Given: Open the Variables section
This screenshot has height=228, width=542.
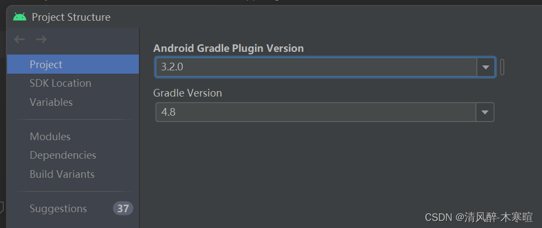Looking at the screenshot, I should coord(51,102).
